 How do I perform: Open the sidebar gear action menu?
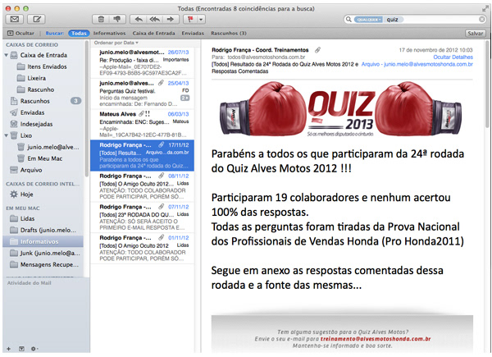point(34,349)
